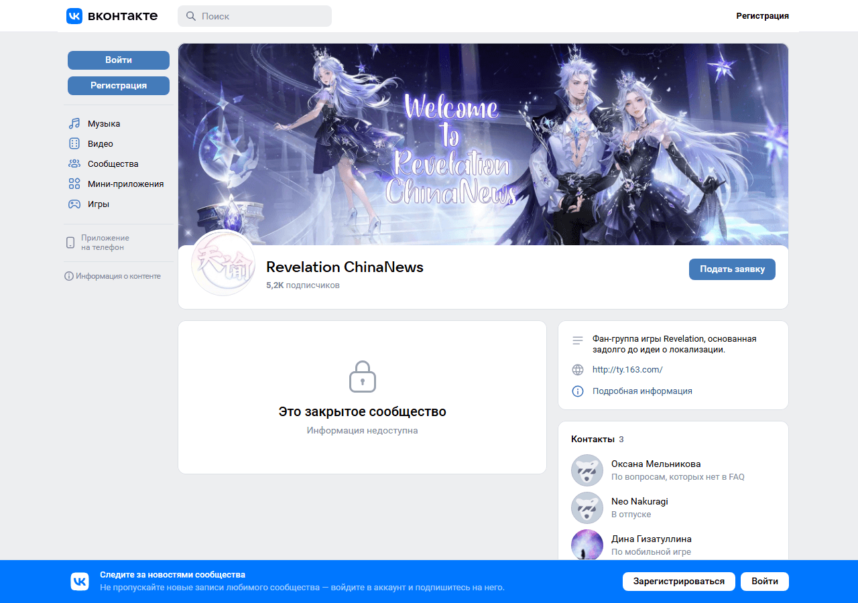Click the community avatar picture
The height and width of the screenshot is (603, 858).
(x=223, y=264)
